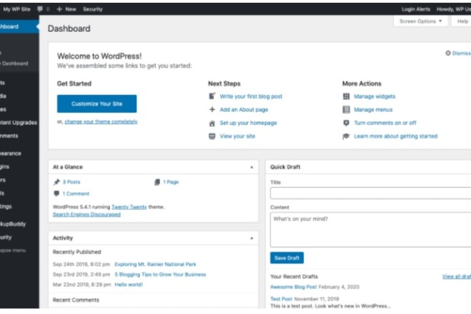Click View your site link
This screenshot has height=314, width=471.
point(238,136)
